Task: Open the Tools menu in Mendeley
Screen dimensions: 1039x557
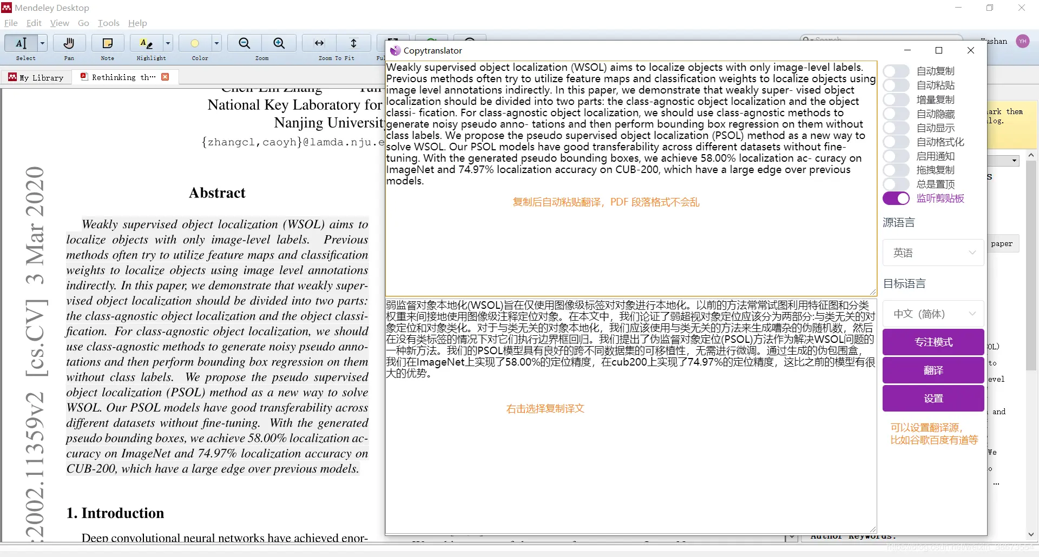Action: coord(108,23)
